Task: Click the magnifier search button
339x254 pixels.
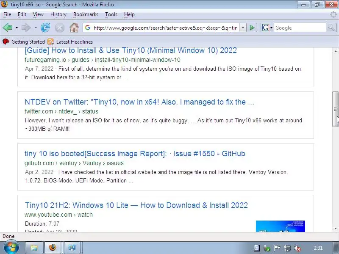Action: coord(331,28)
